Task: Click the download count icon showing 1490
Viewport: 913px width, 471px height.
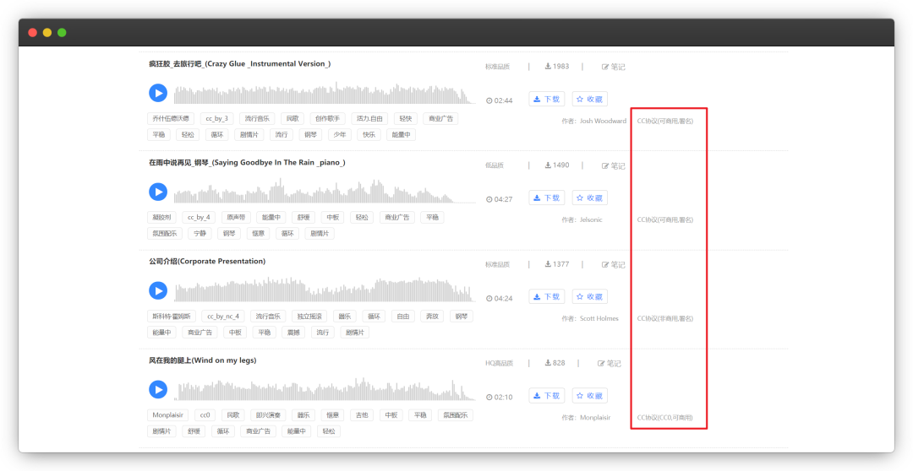Action: tap(548, 165)
